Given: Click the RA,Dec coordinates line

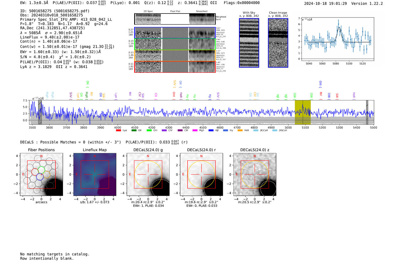Looking at the screenshot, I should click(53, 28).
